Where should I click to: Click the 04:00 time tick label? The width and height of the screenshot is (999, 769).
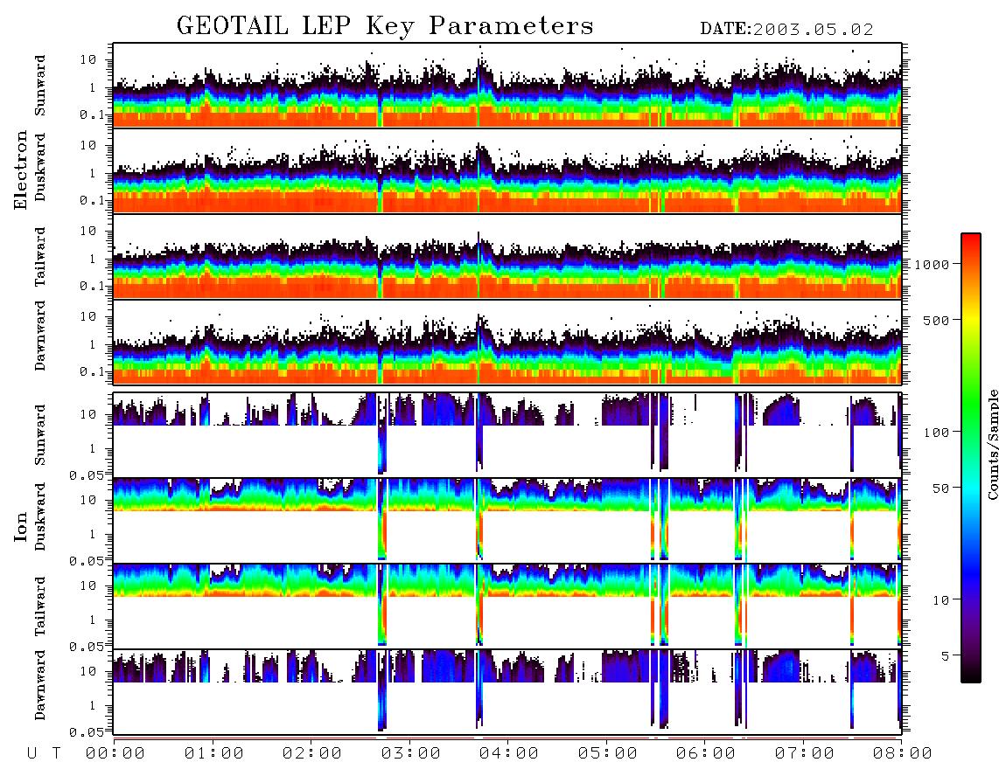pyautogui.click(x=509, y=754)
